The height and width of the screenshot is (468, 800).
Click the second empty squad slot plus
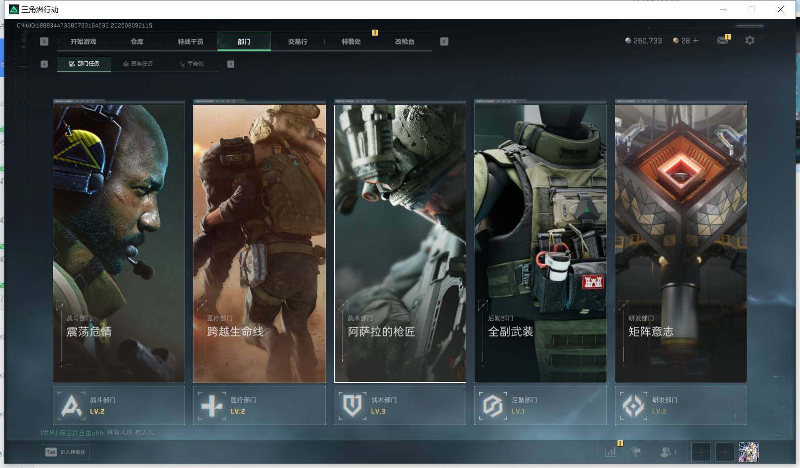point(725,452)
